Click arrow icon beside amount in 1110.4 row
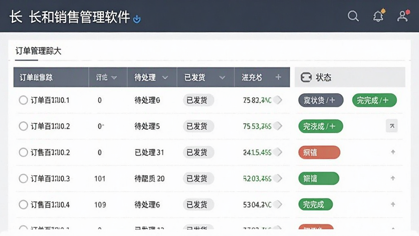This screenshot has width=419, height=236. pyautogui.click(x=278, y=204)
